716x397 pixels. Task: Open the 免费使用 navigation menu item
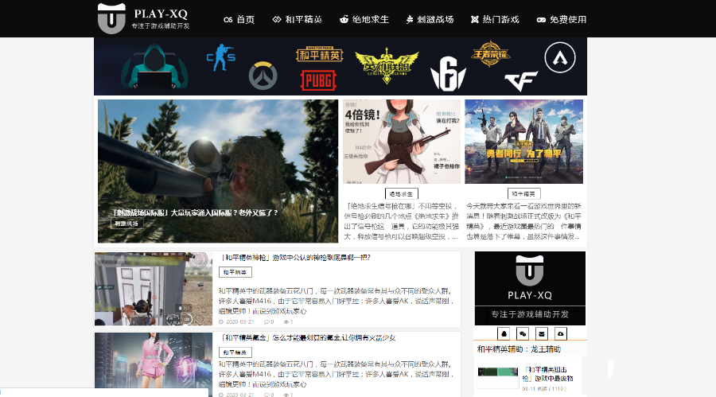click(561, 19)
